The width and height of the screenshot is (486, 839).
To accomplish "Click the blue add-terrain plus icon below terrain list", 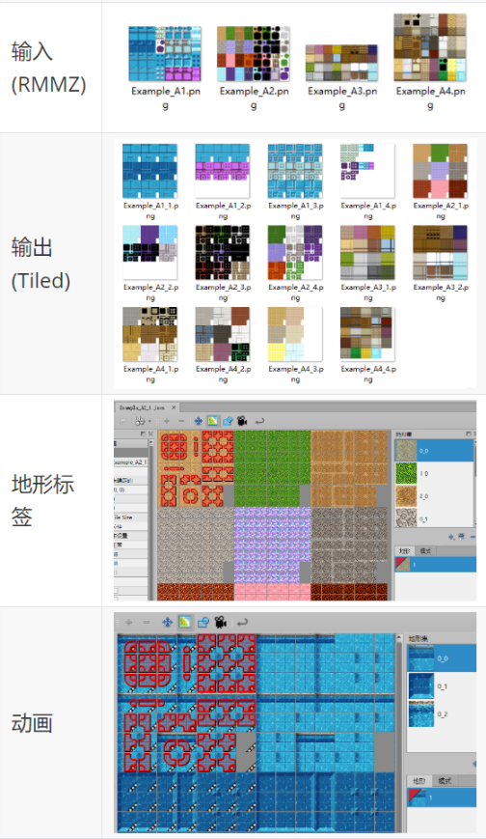I will (451, 536).
